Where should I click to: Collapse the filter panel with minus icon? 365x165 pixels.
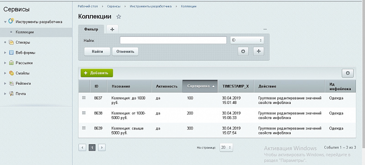point(265,29)
